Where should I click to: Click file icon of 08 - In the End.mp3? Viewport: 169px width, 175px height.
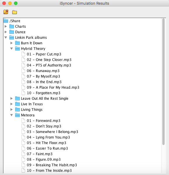pyautogui.click(x=23, y=82)
